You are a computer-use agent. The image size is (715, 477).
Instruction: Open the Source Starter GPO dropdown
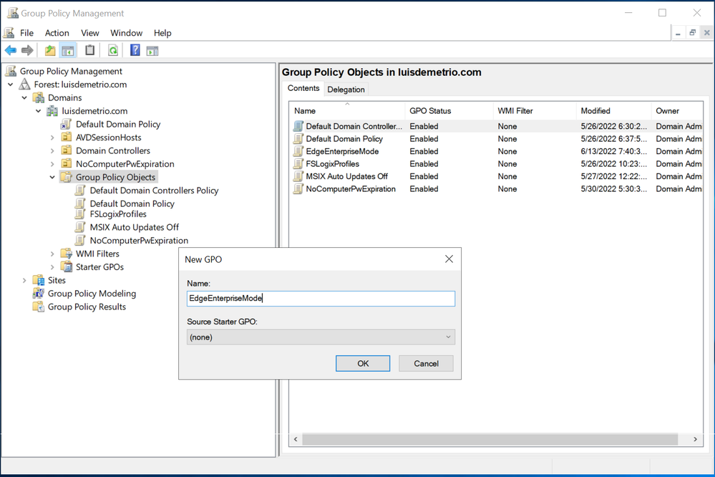(x=321, y=337)
